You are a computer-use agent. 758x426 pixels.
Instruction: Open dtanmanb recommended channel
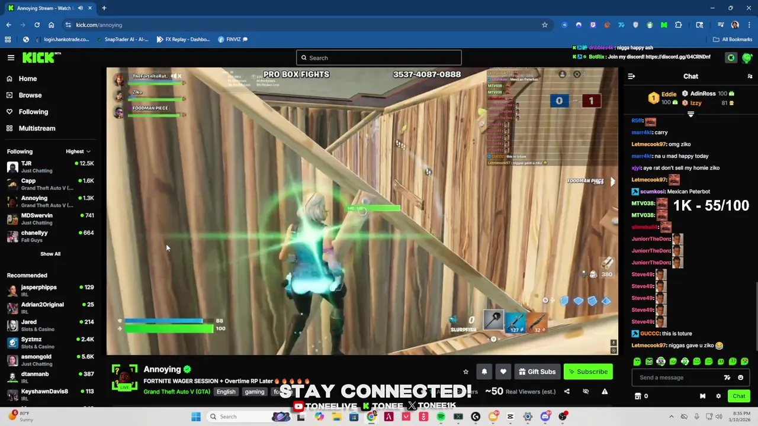pyautogui.click(x=50, y=377)
